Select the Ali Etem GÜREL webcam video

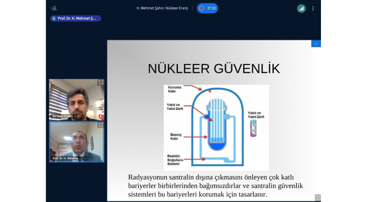click(x=77, y=100)
